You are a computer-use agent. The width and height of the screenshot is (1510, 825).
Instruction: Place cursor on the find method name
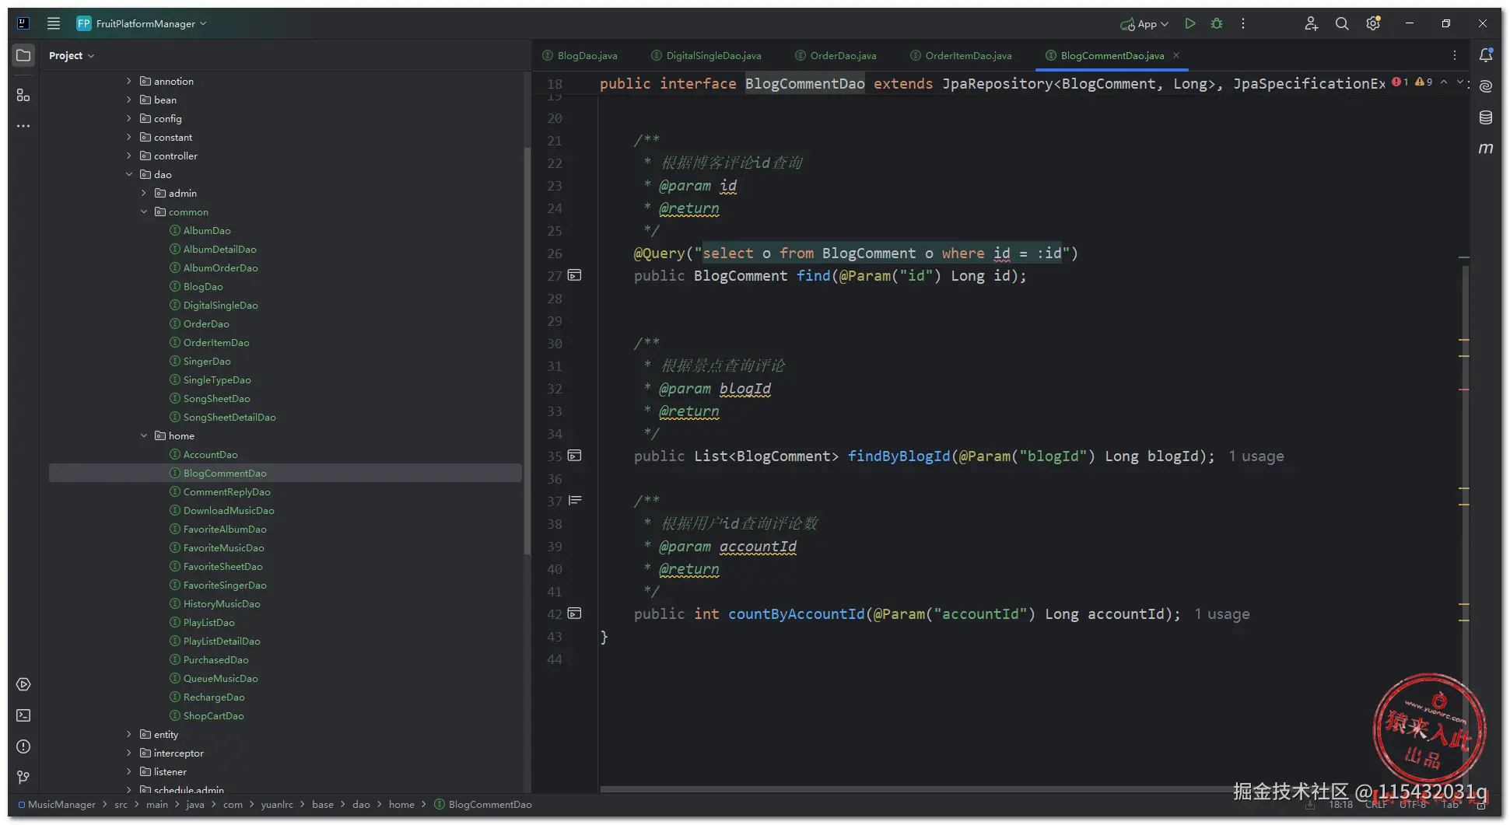click(x=813, y=276)
